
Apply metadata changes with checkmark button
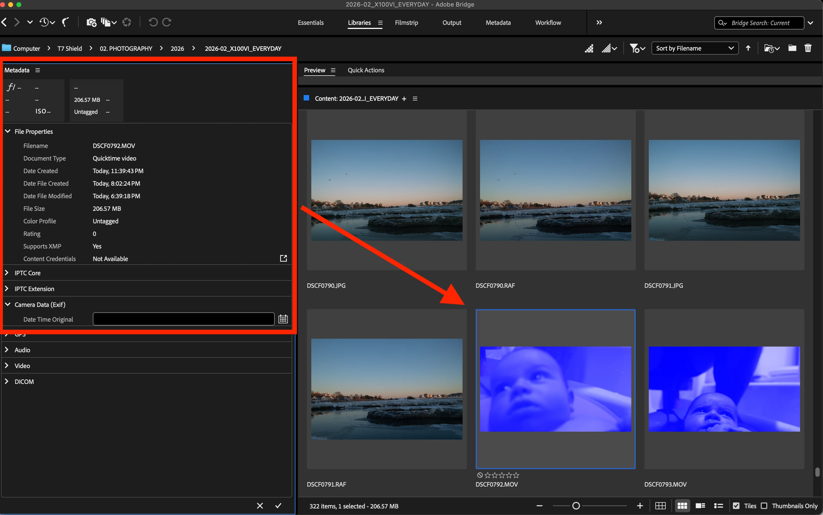278,505
